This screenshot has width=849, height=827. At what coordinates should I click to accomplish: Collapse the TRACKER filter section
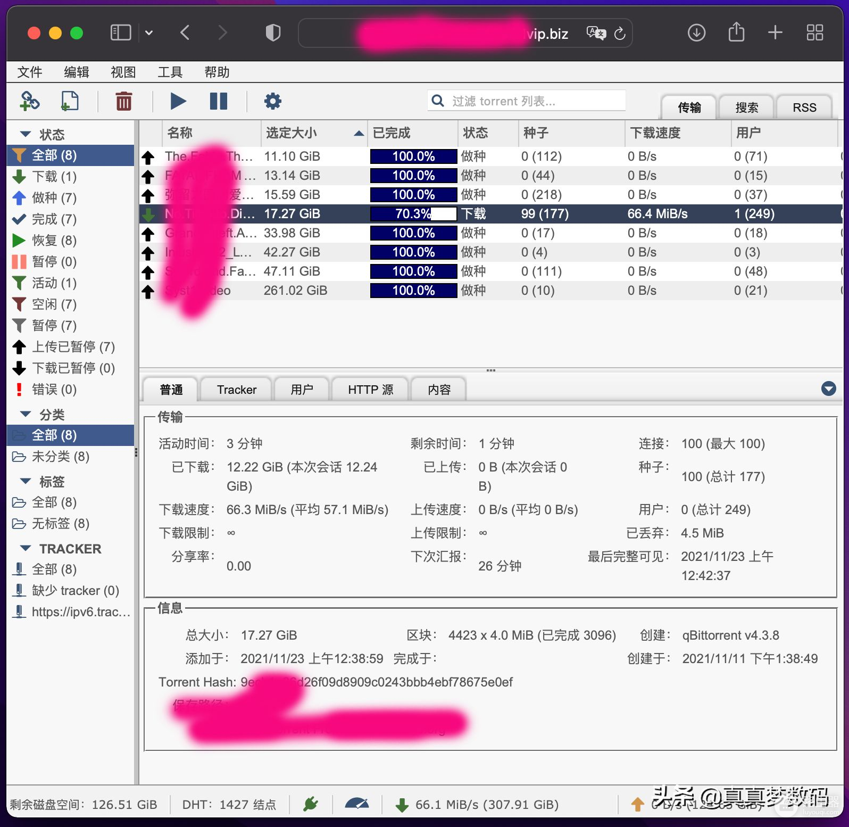tap(25, 548)
